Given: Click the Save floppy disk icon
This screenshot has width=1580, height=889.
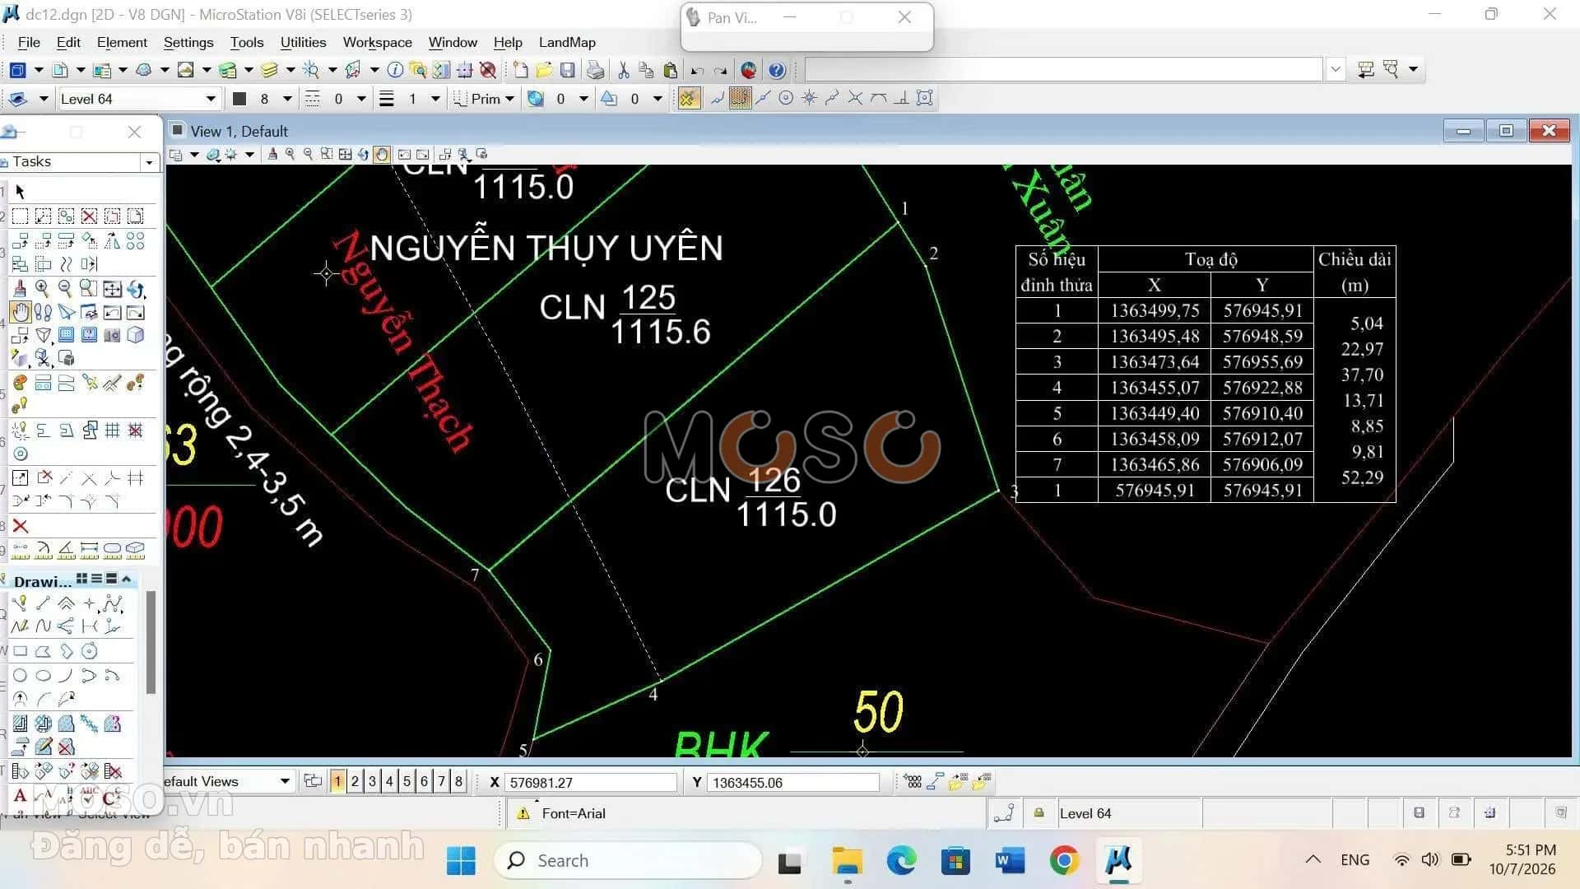Looking at the screenshot, I should (x=567, y=70).
